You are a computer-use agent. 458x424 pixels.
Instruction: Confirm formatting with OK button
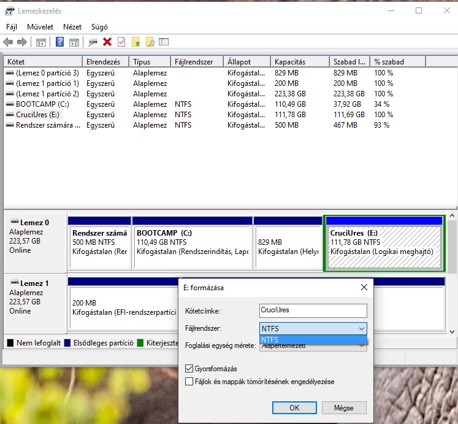click(x=294, y=407)
